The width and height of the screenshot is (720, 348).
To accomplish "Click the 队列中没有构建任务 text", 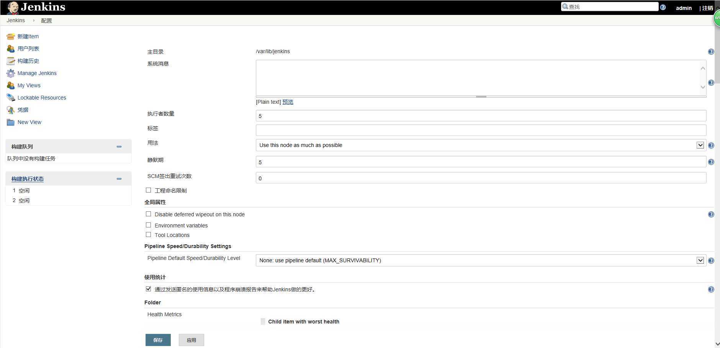I will click(31, 158).
